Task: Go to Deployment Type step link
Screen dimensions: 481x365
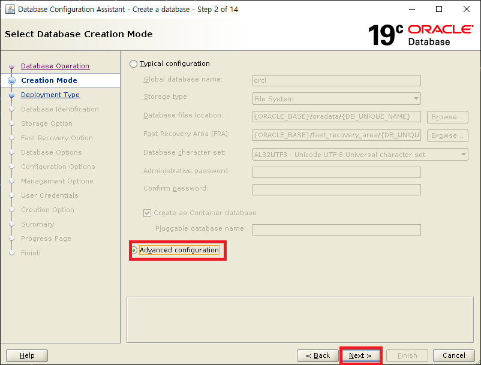Action: 50,95
